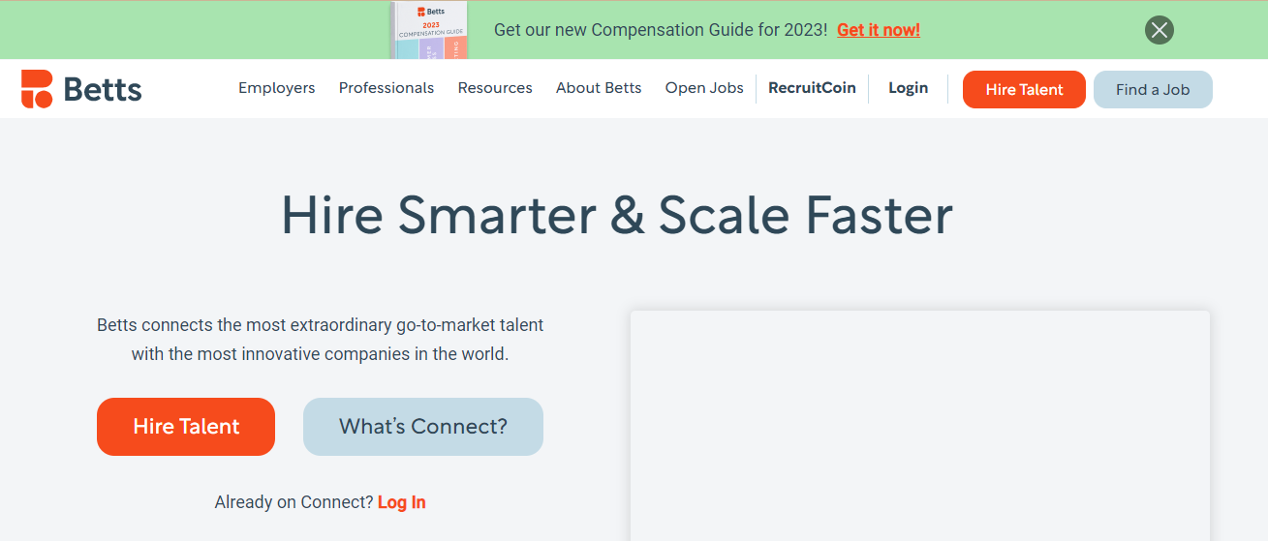Close the Compensation Guide banner
This screenshot has width=1268, height=541.
(x=1159, y=30)
